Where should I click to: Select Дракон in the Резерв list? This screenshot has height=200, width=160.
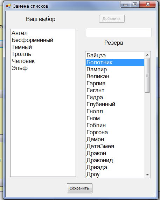tap(115, 153)
